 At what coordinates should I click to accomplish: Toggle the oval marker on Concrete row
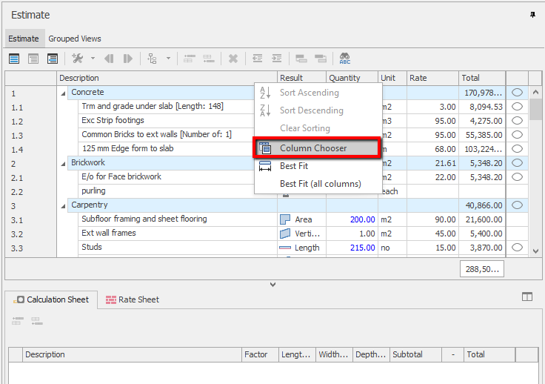coord(517,93)
